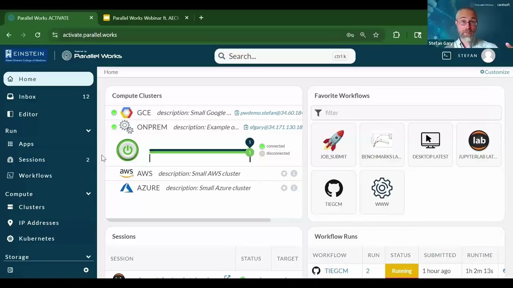513x288 pixels.
Task: Click the GCE cluster green status dot
Action: point(114,113)
